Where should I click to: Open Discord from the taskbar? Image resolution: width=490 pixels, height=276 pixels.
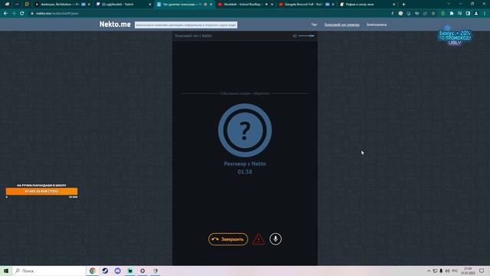pos(117,271)
